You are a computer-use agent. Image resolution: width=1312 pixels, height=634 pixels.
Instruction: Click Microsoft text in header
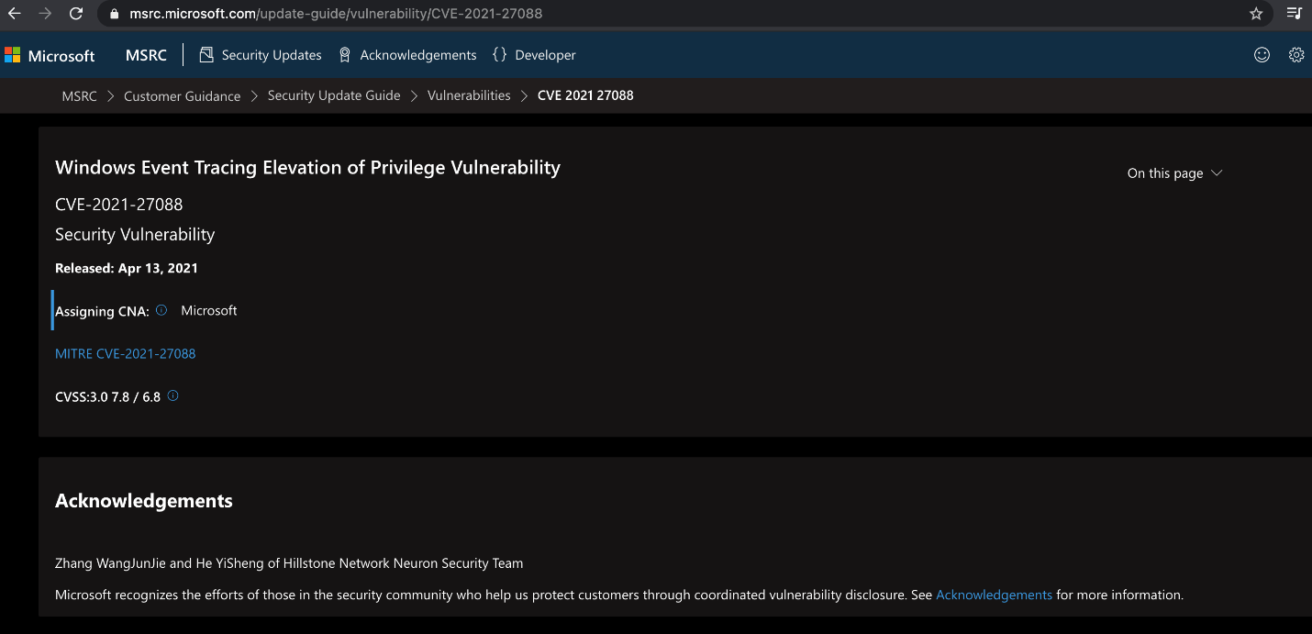click(x=61, y=56)
